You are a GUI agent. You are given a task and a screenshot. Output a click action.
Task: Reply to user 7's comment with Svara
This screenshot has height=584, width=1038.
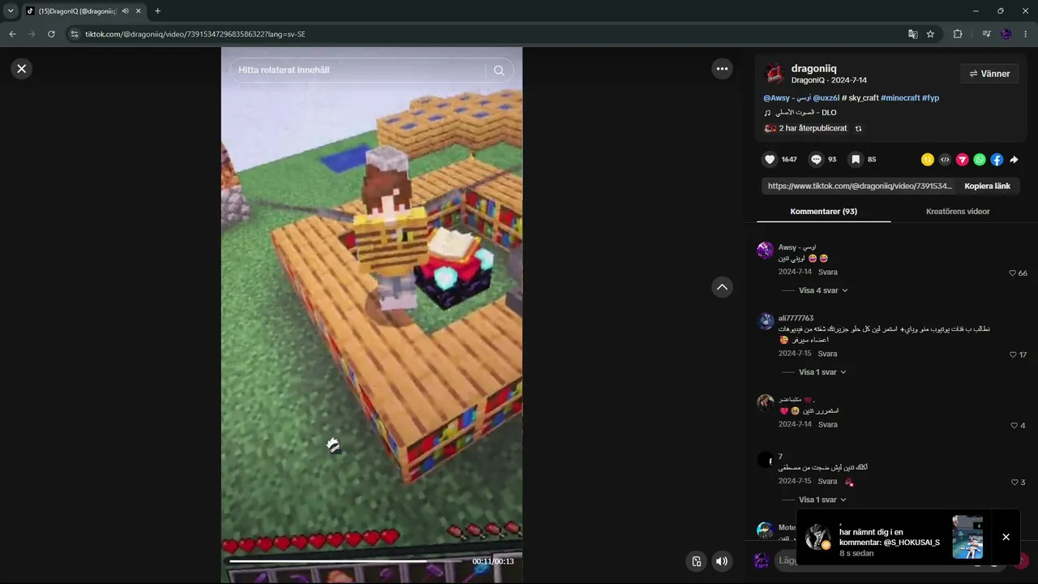click(828, 482)
